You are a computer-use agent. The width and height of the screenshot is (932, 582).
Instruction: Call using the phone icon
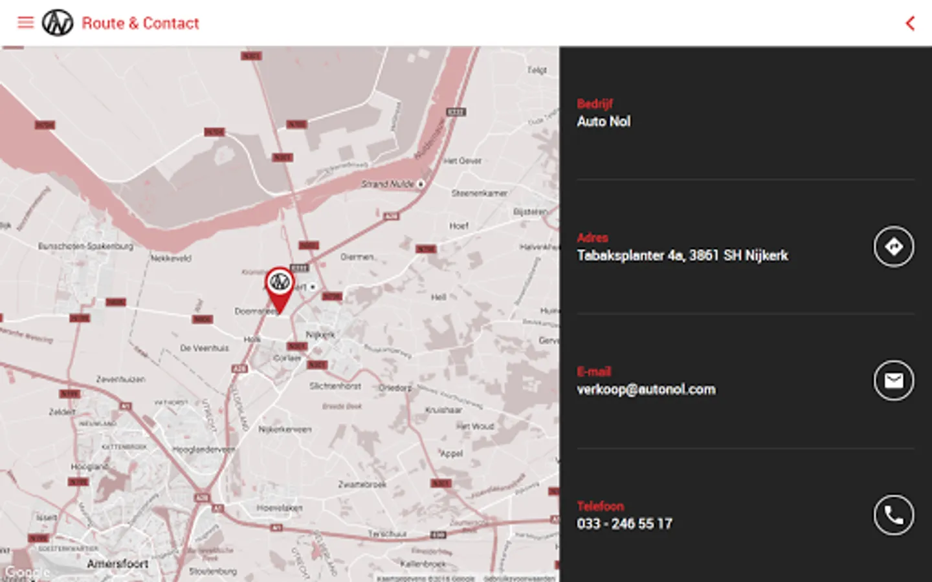[x=894, y=515]
